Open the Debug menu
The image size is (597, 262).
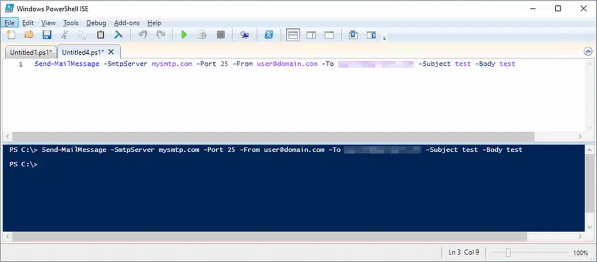[x=96, y=23]
